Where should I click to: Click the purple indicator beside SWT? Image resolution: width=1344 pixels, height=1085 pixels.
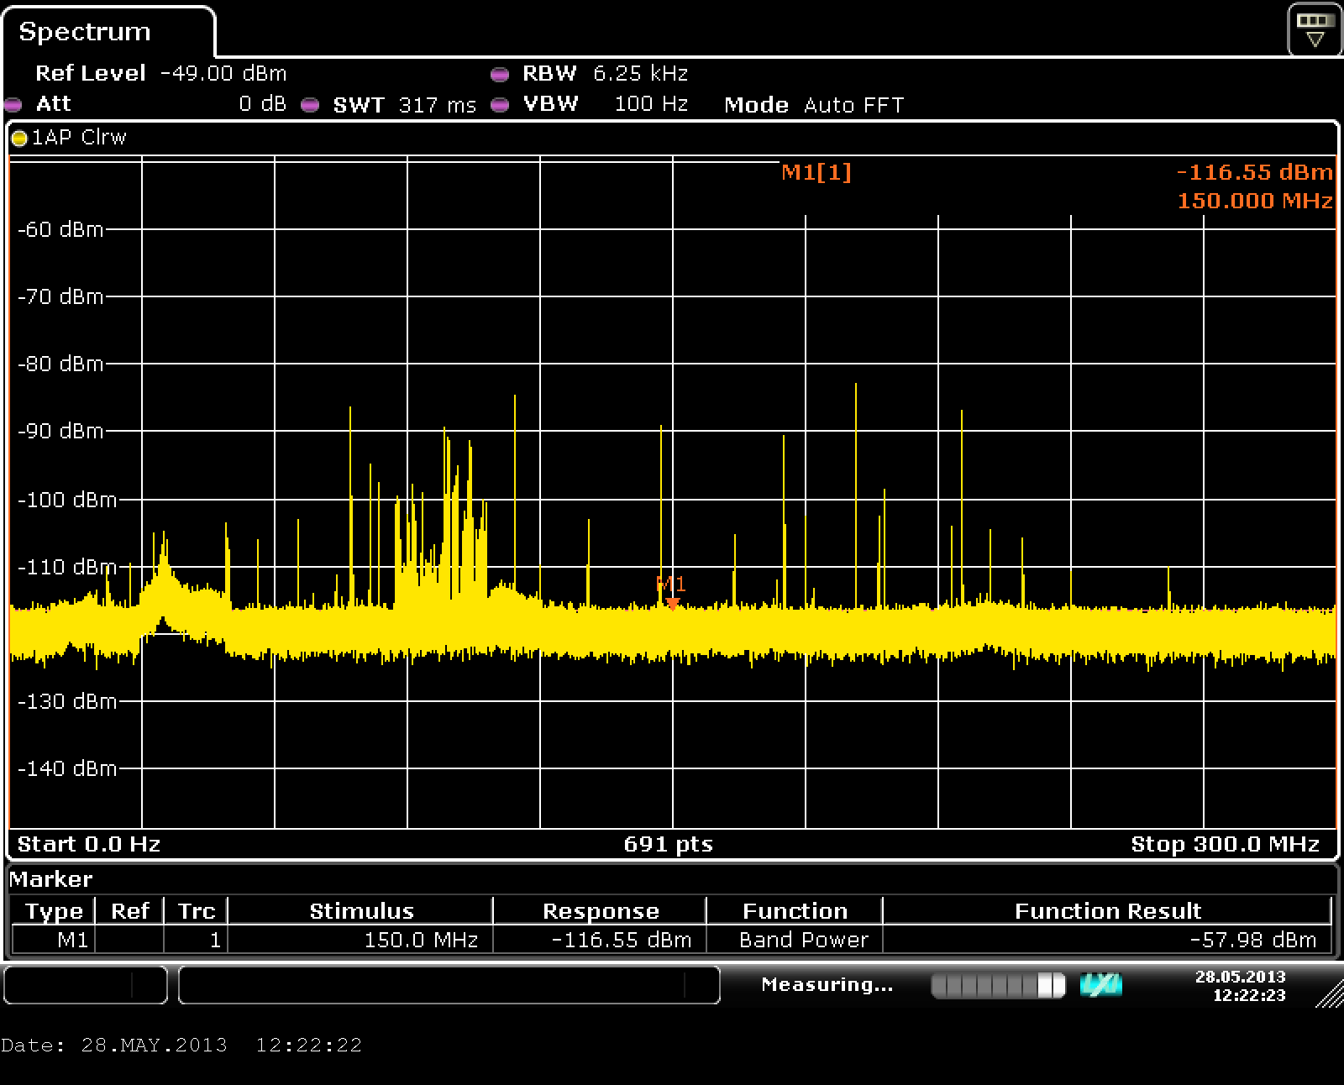[310, 105]
